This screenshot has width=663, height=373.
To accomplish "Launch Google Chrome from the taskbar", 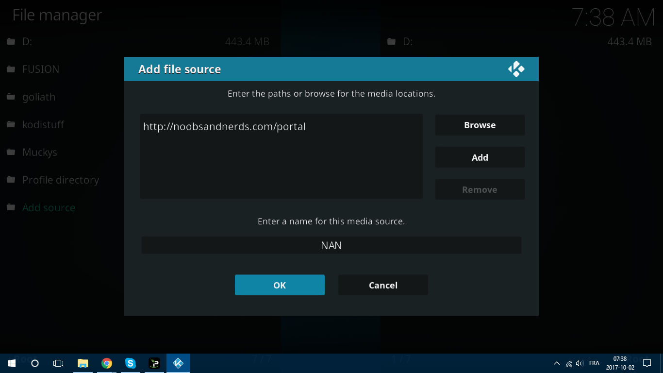I will coord(107,363).
